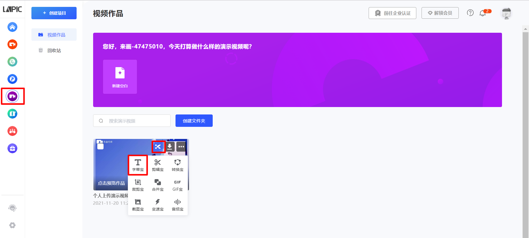Open settings gear in sidebar
The width and height of the screenshot is (529, 238).
click(x=12, y=225)
